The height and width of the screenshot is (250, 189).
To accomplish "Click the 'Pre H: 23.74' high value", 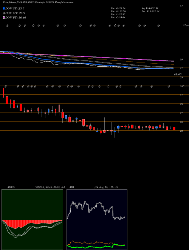I will coord(118,11).
